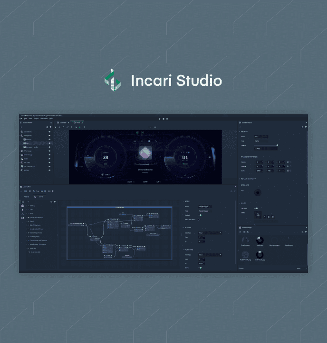Click the music note icon in the dashboard preview
Viewport: 327px width, 343px height.
click(149, 141)
